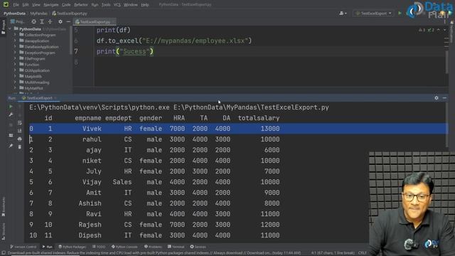
Task: Click the "Sucess" string in code line 7
Action: click(134, 52)
